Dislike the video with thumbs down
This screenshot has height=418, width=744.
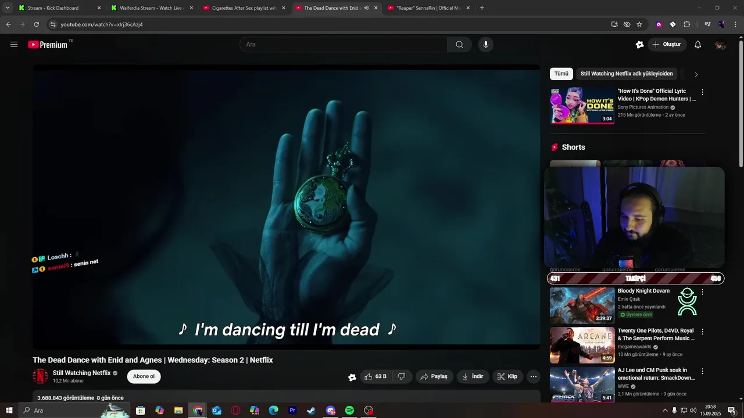[x=401, y=377]
